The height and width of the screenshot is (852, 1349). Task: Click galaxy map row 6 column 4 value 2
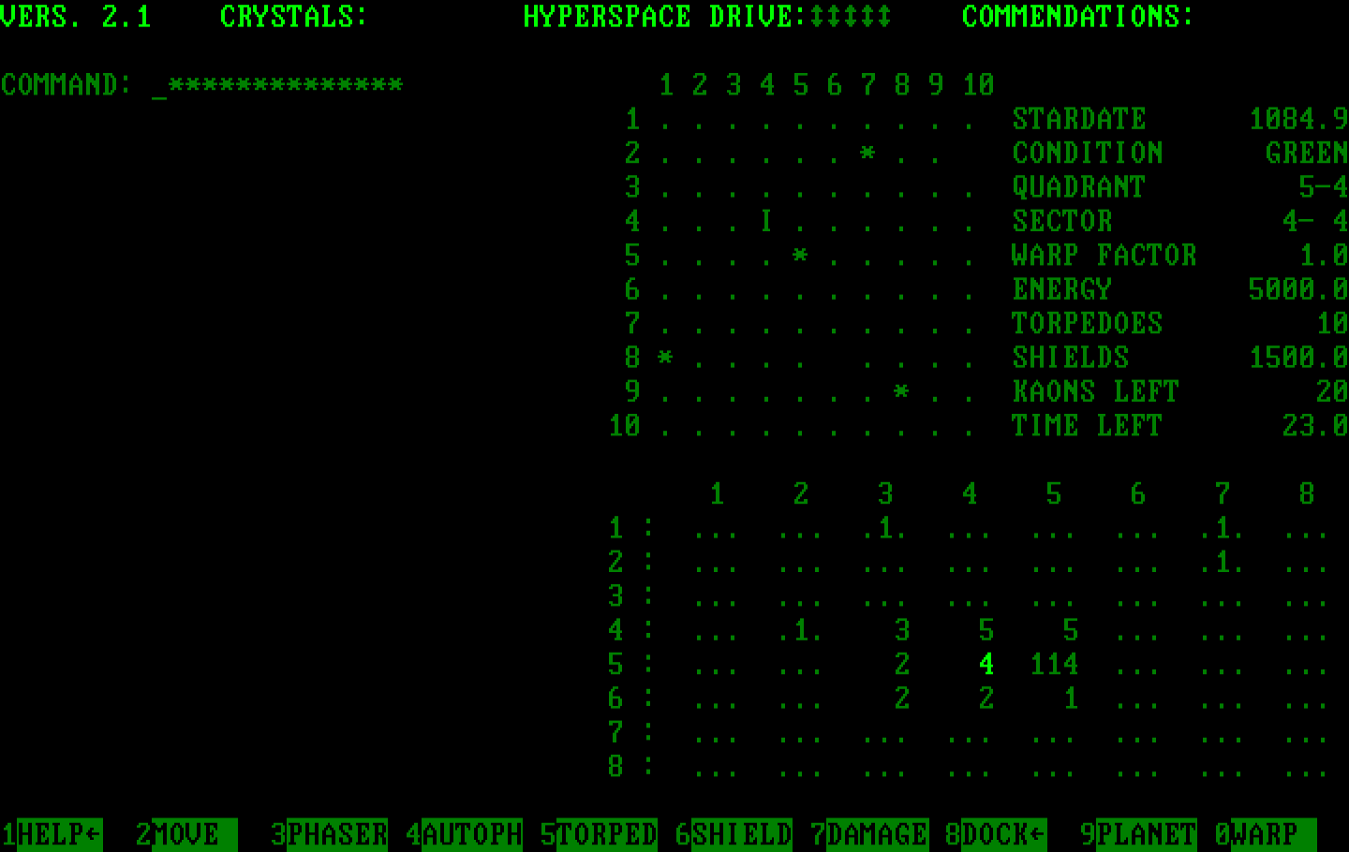(986, 698)
